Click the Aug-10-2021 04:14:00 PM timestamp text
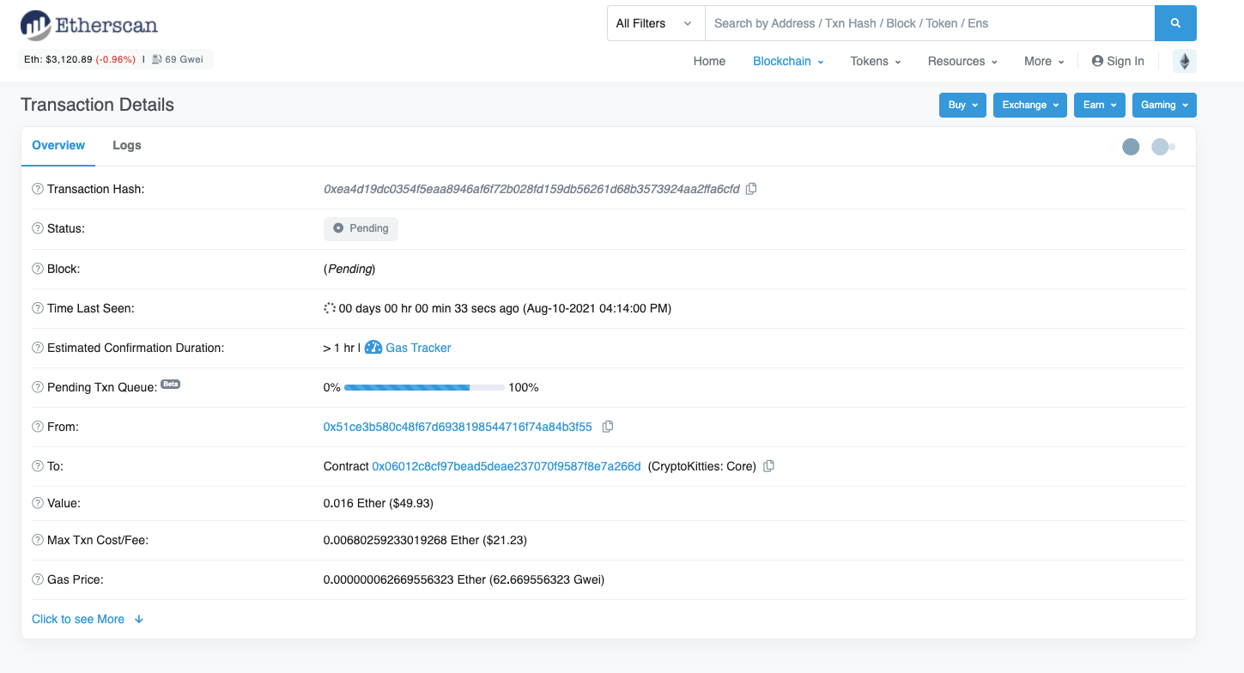The image size is (1244, 673). (x=597, y=308)
